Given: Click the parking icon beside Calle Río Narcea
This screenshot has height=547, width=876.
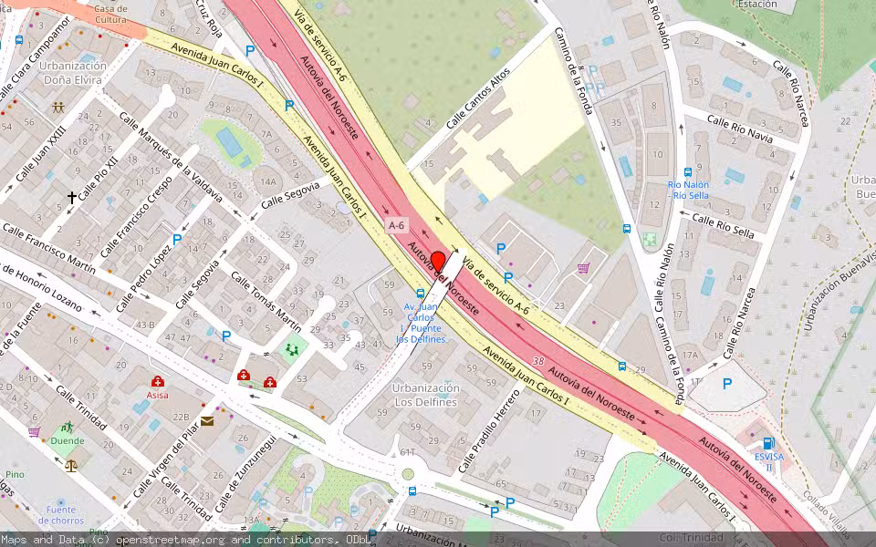Looking at the screenshot, I should click(727, 384).
